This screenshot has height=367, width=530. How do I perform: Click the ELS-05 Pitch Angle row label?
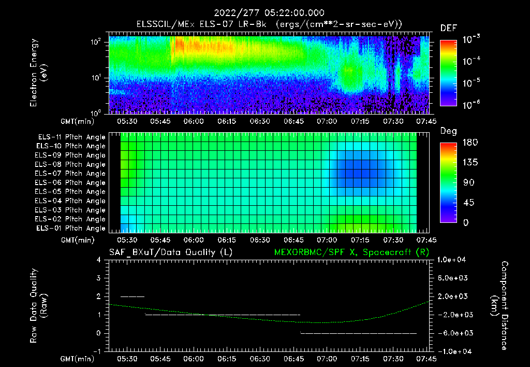point(70,192)
